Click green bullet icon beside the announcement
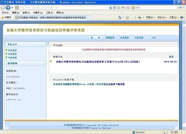 (x=51, y=61)
